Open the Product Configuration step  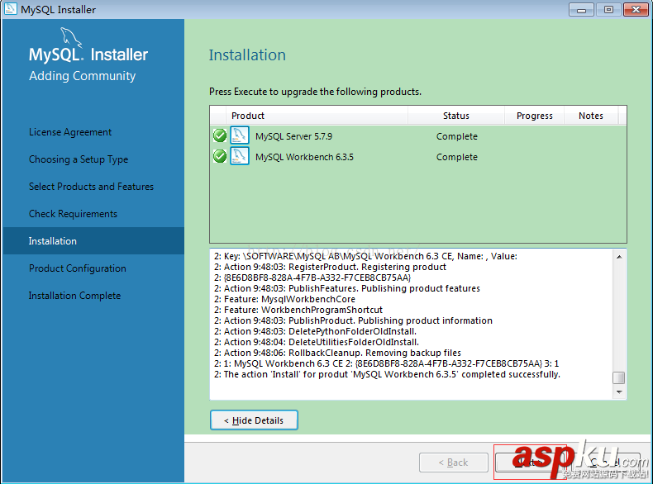tap(78, 268)
